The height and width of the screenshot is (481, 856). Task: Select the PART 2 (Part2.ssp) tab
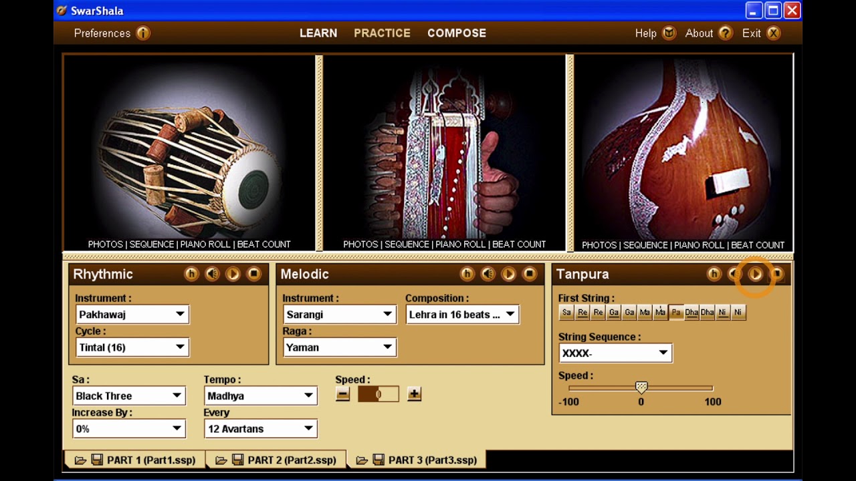pos(276,460)
